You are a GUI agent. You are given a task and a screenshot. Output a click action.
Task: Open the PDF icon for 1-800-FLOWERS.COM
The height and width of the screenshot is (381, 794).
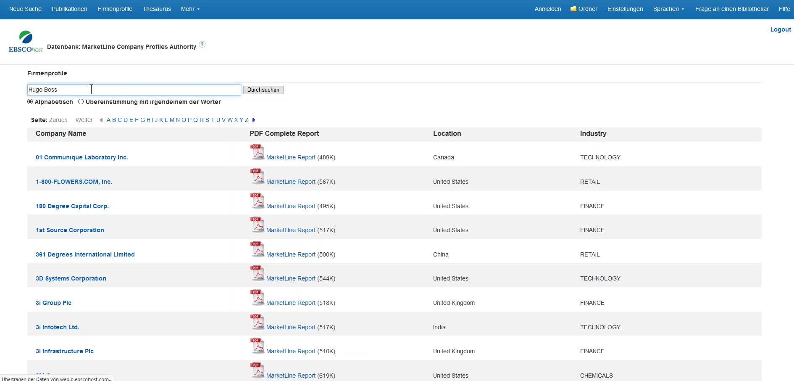(x=257, y=177)
